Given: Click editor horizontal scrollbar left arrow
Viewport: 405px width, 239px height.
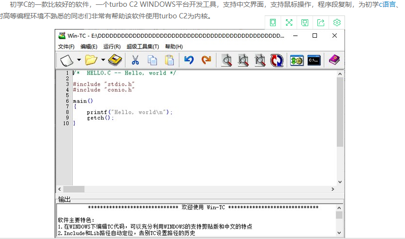Looking at the screenshot, I should (60, 189).
